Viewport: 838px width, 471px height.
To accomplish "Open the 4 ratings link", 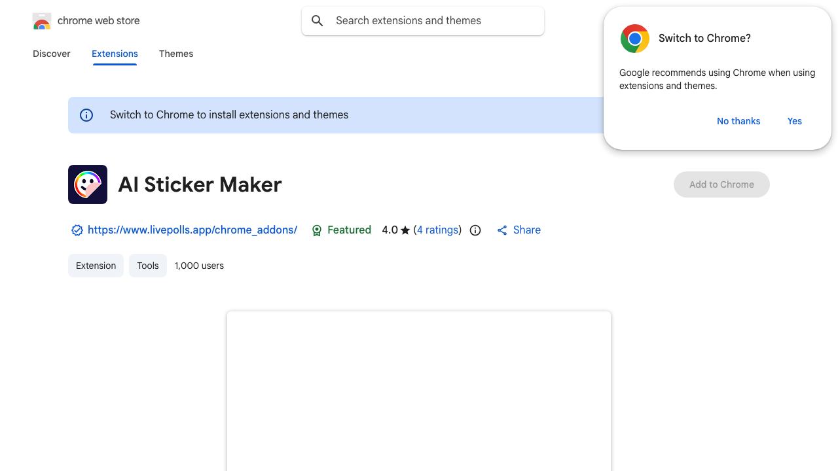I will (438, 230).
